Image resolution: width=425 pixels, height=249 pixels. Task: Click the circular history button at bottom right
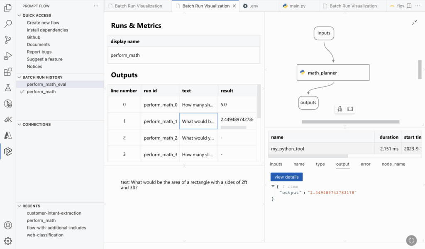click(x=411, y=240)
